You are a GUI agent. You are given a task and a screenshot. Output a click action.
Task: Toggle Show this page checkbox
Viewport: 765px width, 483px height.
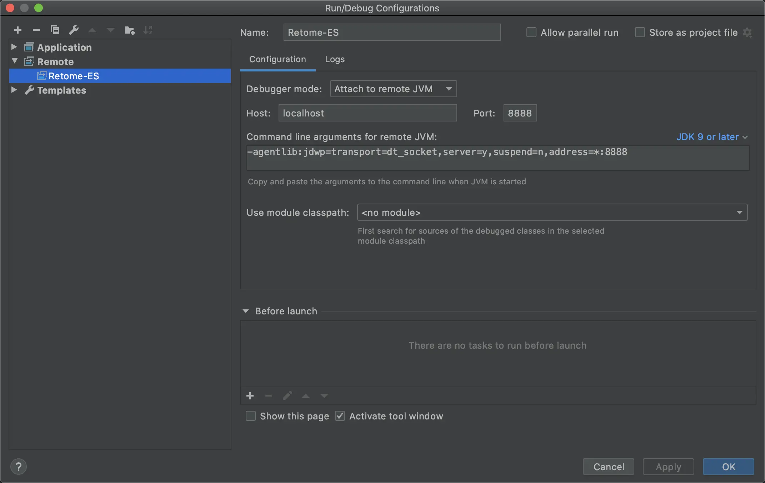pos(251,416)
